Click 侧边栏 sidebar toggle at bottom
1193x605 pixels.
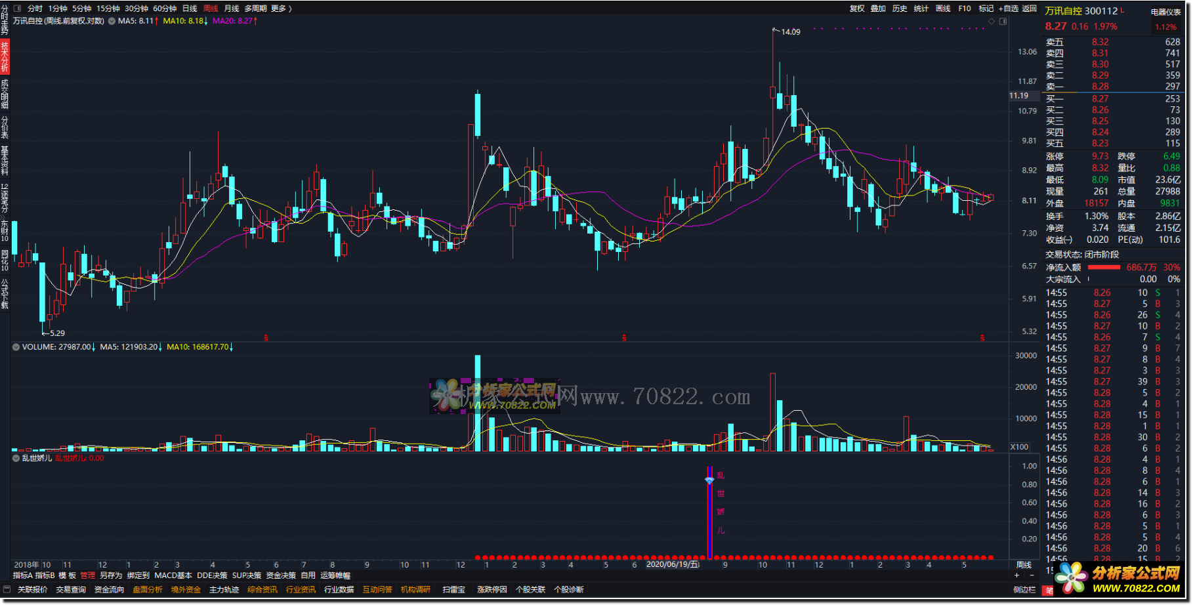[1024, 590]
